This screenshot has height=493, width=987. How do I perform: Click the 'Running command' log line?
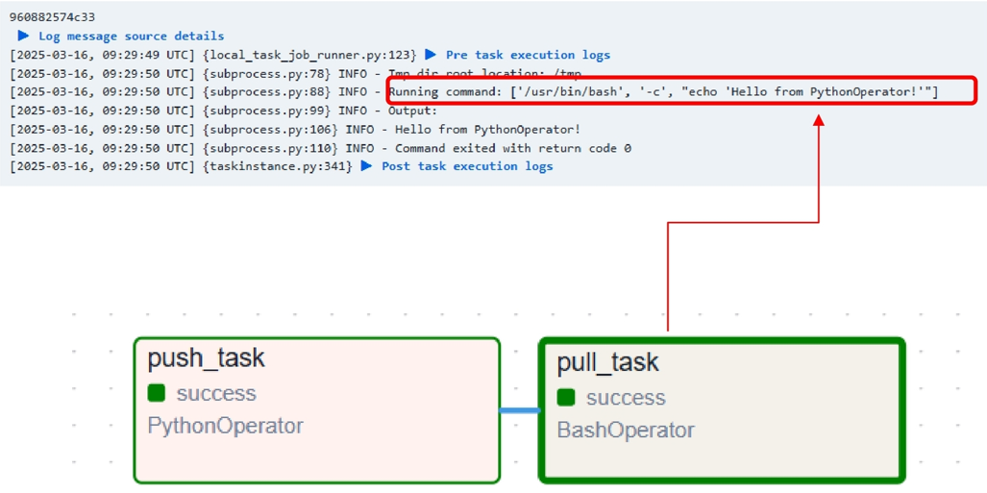474,92
